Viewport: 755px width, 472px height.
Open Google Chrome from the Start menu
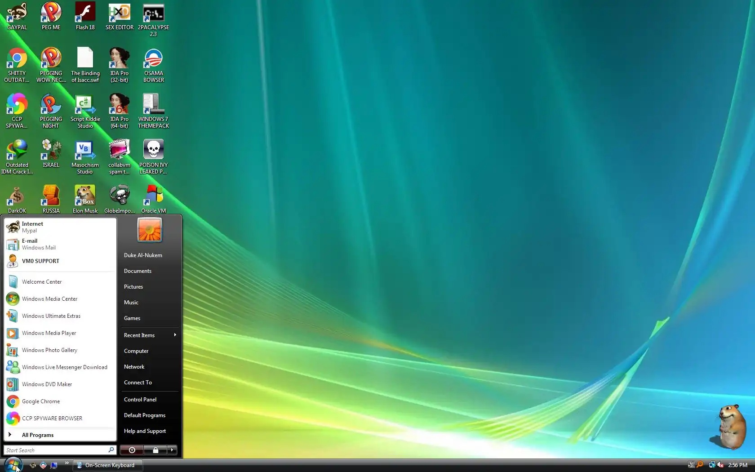pos(60,401)
